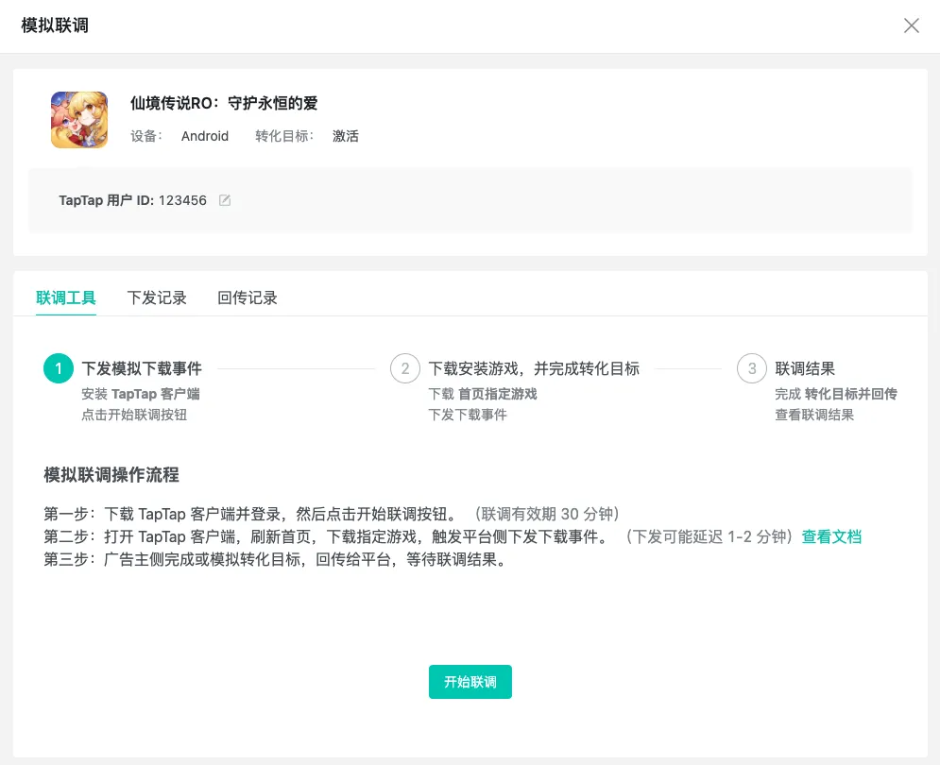Click the 激活 conversion target value
This screenshot has width=940, height=765.
click(x=346, y=136)
